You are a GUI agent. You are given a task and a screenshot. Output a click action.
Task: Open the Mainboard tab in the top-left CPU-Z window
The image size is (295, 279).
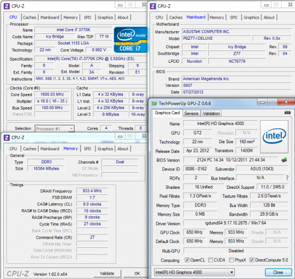pos(50,18)
